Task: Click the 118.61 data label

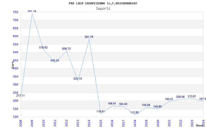Action: click(x=100, y=111)
